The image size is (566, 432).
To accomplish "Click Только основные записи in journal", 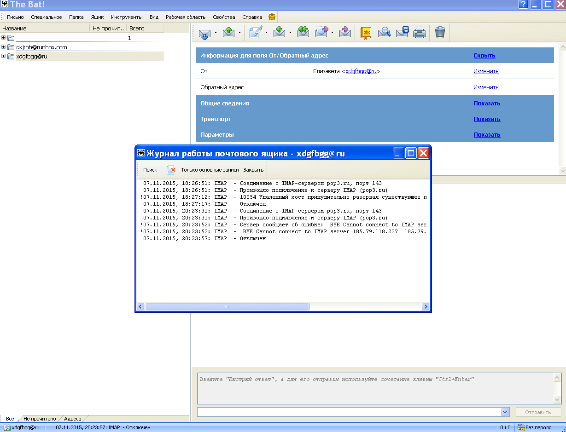I will point(210,170).
